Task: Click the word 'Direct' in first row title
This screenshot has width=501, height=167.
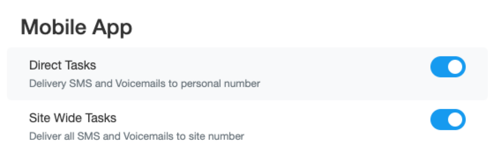Action: tap(45, 65)
